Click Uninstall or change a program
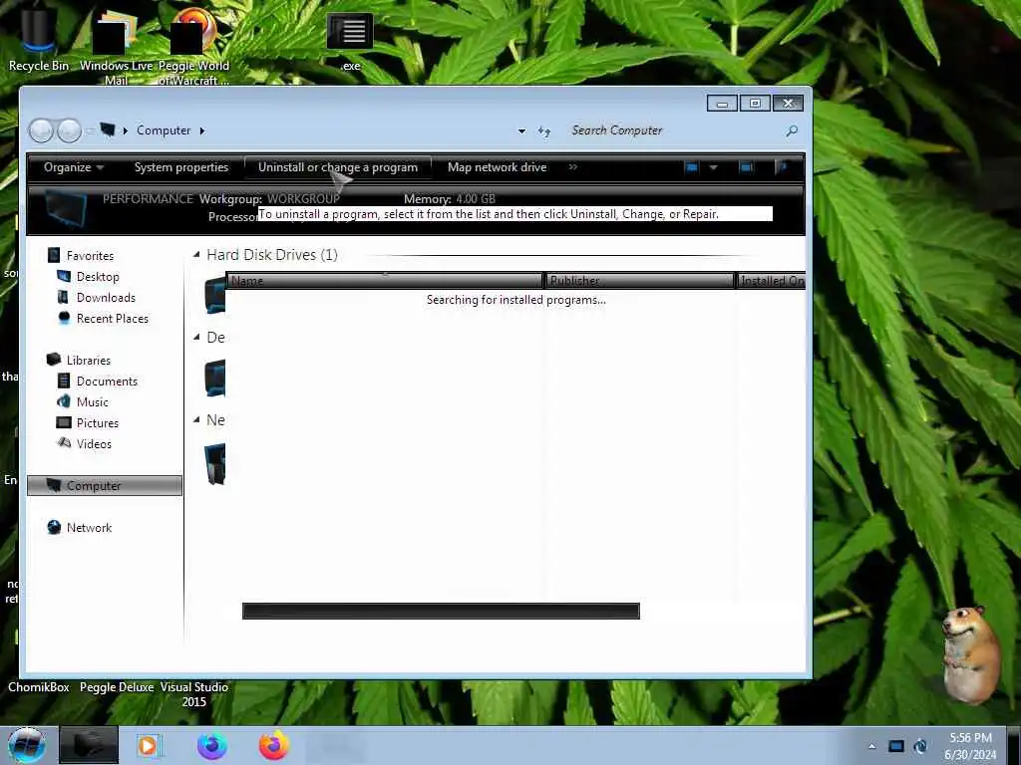Viewport: 1021px width, 765px height. [x=338, y=167]
